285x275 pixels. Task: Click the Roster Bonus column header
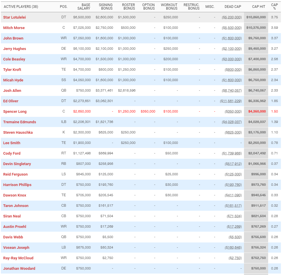click(129, 7)
